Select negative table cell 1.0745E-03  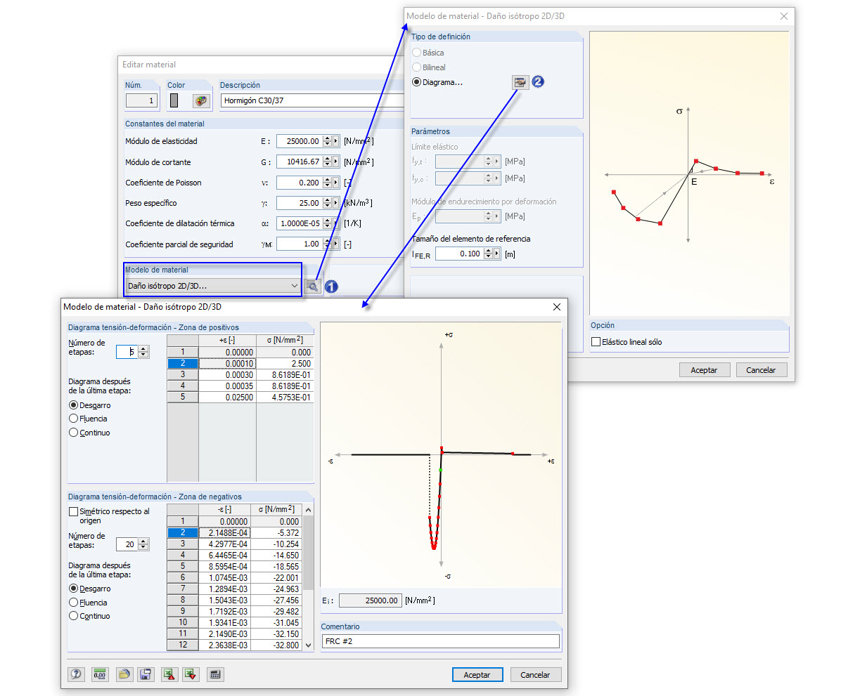(x=224, y=578)
